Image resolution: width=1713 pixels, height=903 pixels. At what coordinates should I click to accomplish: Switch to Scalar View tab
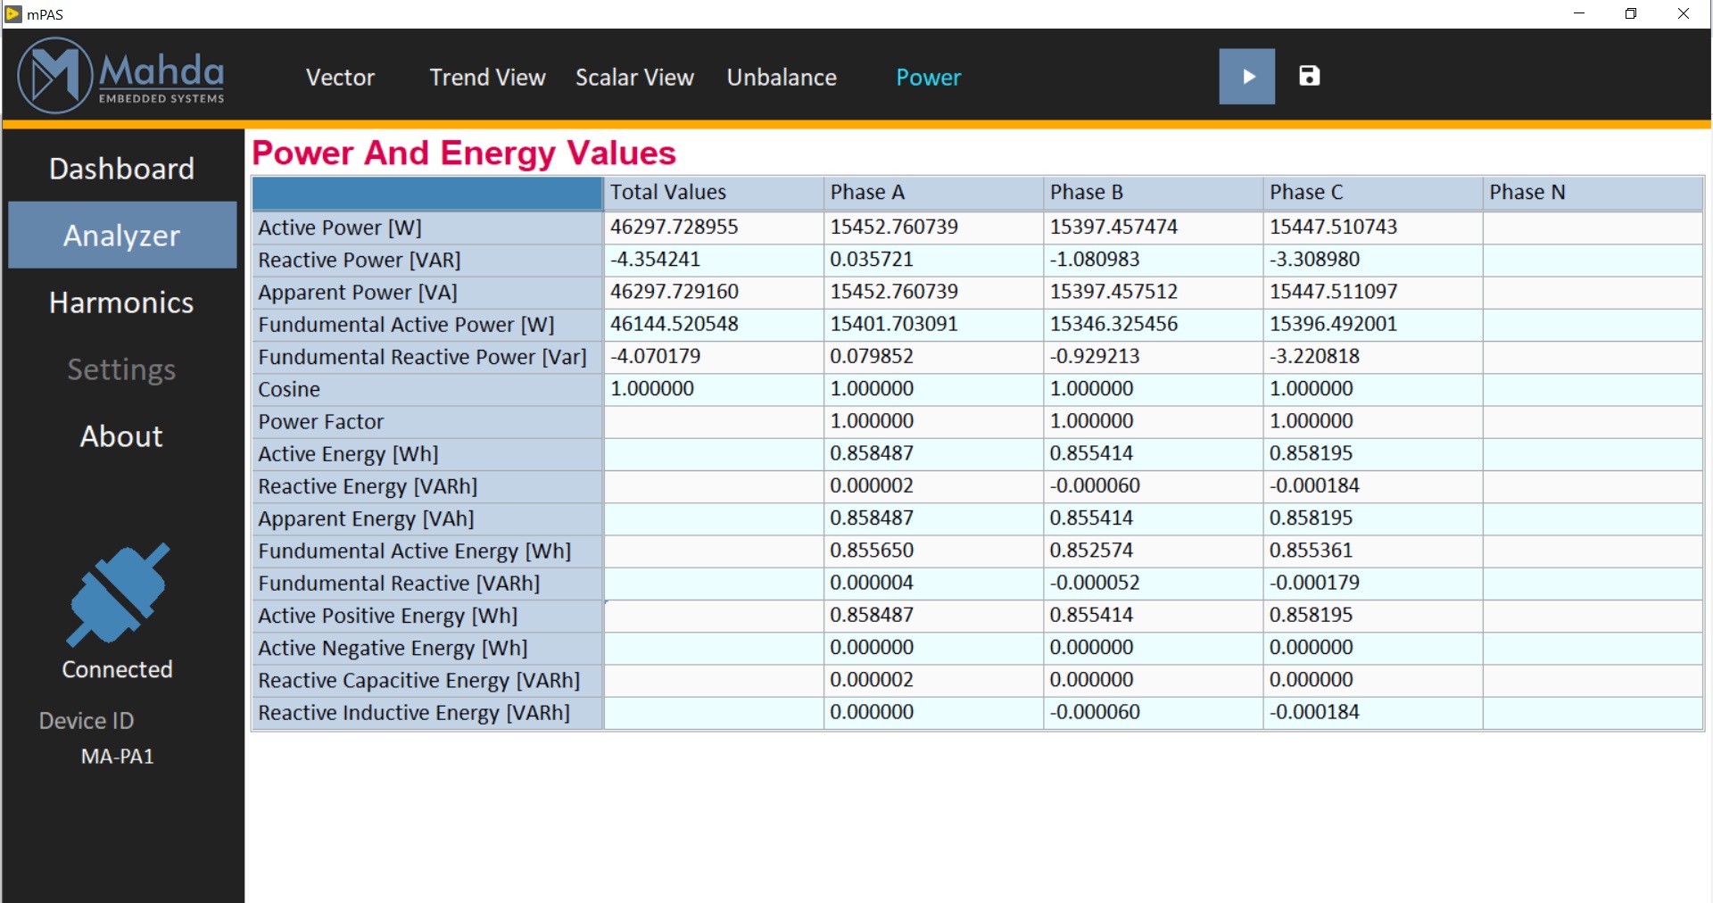coord(634,78)
